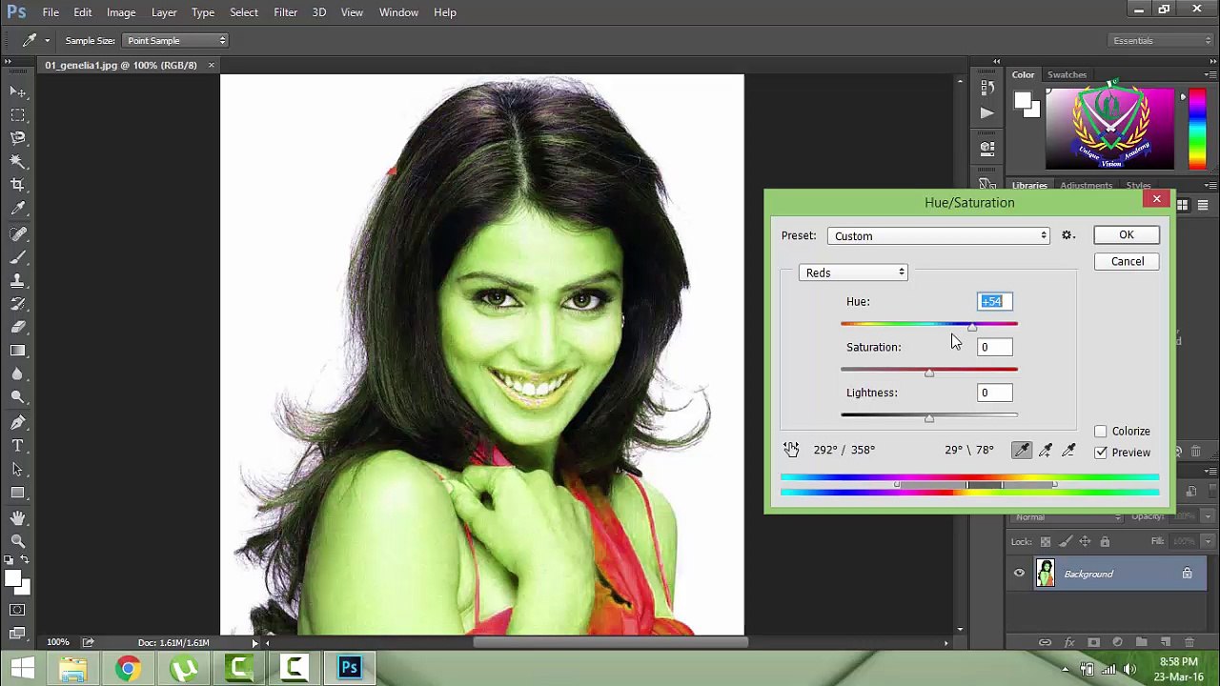Click OK in Hue/Saturation dialog

coord(1127,235)
